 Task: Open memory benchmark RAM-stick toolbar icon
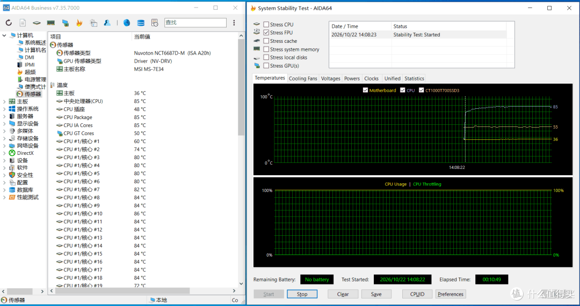pos(50,23)
